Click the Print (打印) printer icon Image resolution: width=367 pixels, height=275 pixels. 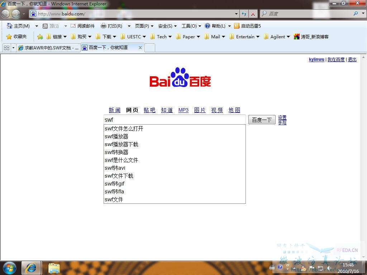click(104, 26)
